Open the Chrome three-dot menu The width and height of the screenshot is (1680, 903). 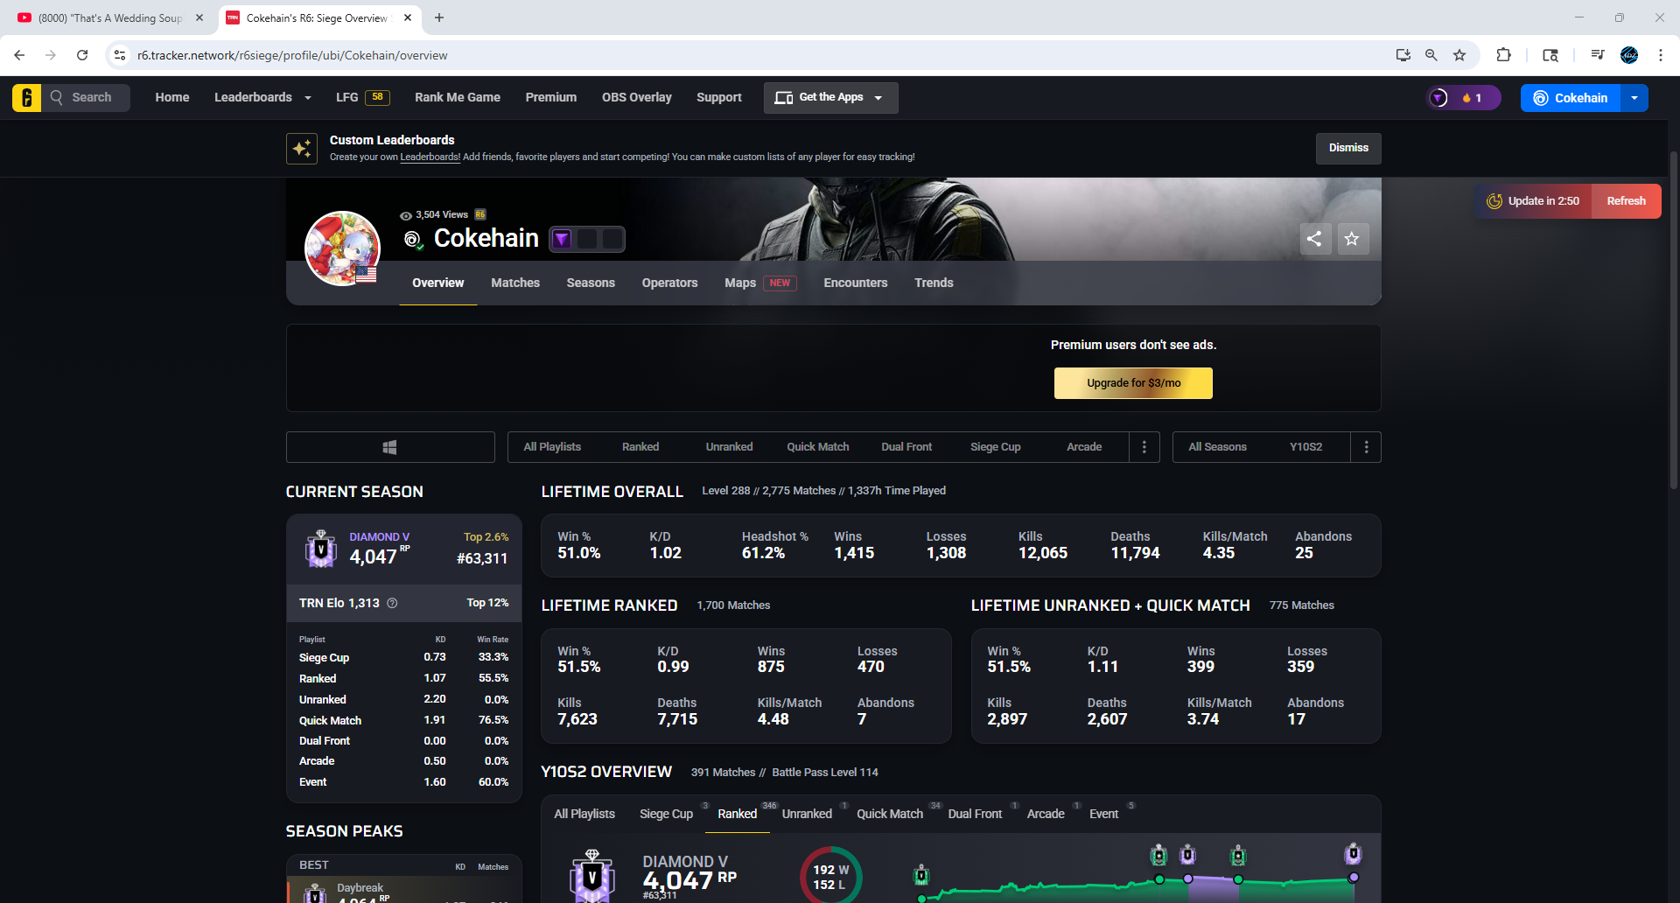[x=1661, y=55]
